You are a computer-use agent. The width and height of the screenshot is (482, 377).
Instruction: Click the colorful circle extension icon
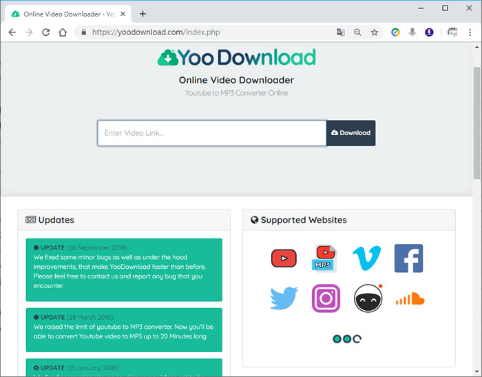pos(395,32)
